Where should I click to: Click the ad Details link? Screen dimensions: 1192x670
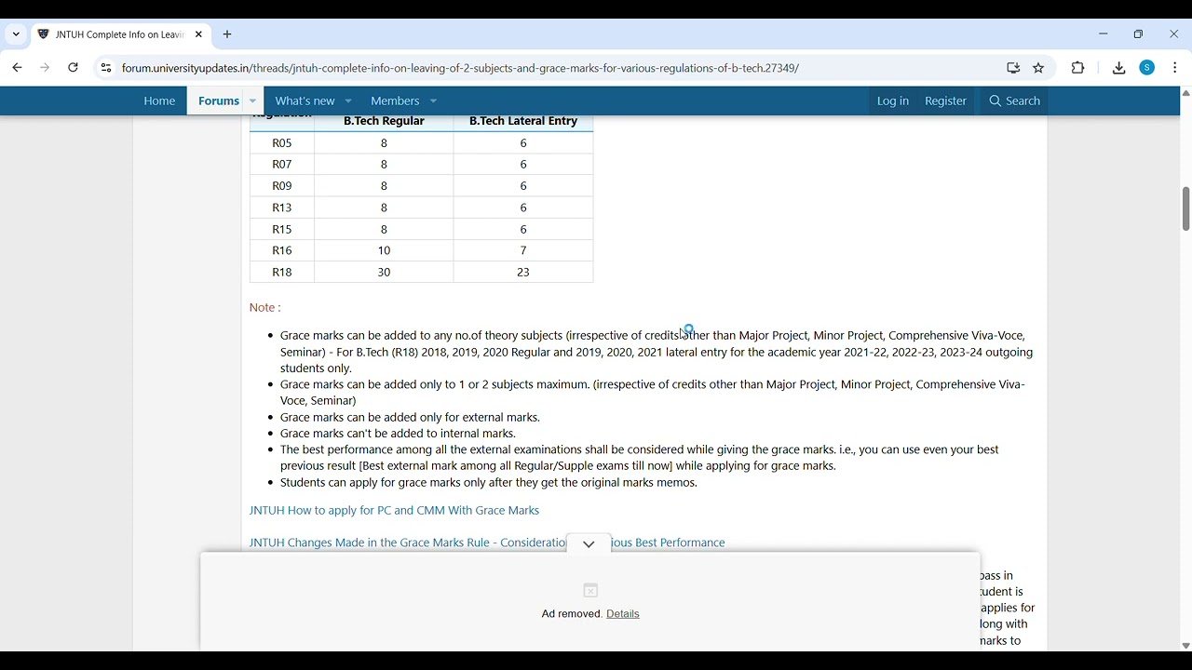click(623, 614)
